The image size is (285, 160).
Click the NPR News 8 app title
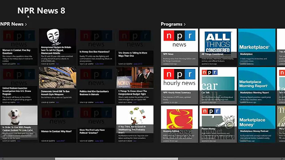[41, 11]
